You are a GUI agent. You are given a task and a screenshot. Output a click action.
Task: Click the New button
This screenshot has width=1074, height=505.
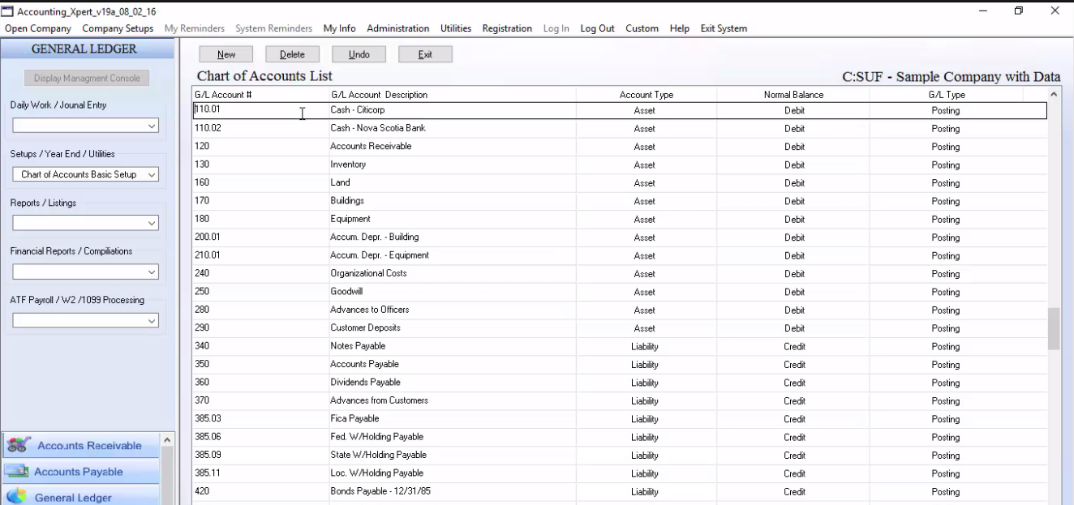(226, 53)
